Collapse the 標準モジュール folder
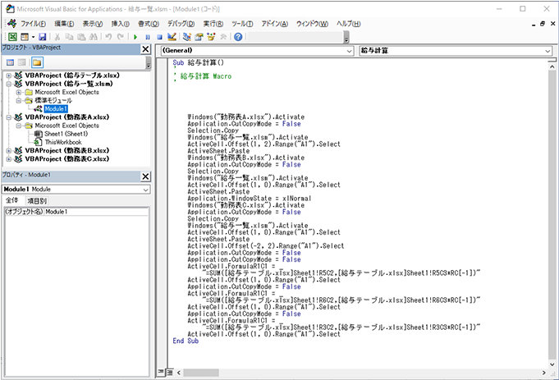The height and width of the screenshot is (380, 559). (19, 100)
